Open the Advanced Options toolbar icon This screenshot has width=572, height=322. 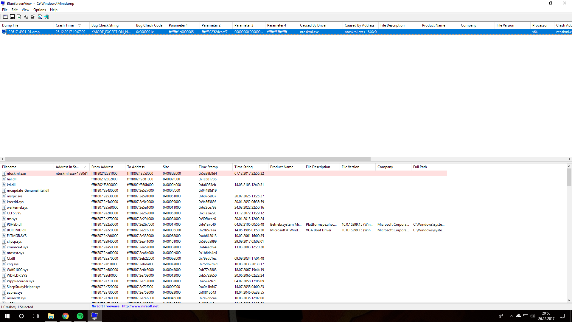(5, 17)
